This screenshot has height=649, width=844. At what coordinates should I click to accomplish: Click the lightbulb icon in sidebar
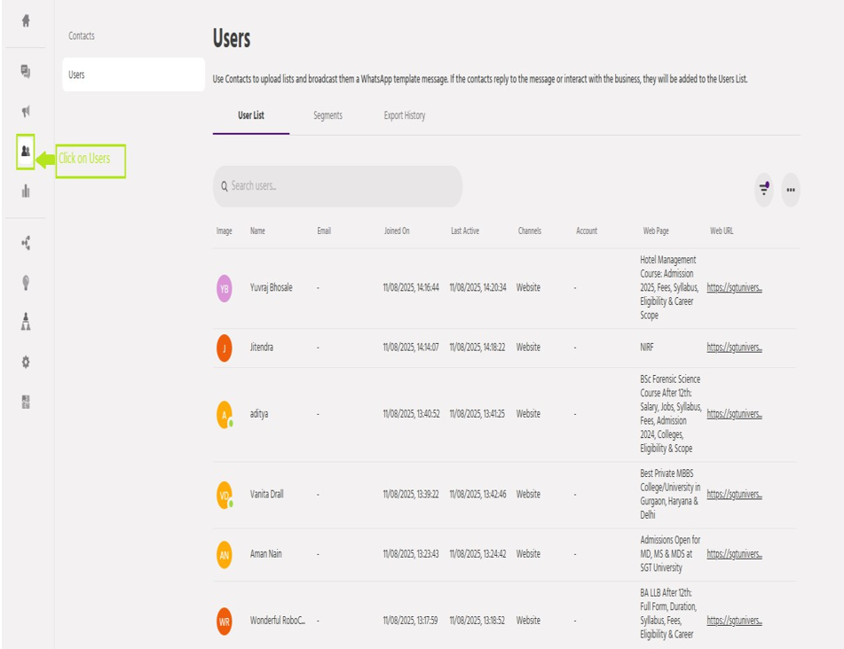click(x=26, y=283)
